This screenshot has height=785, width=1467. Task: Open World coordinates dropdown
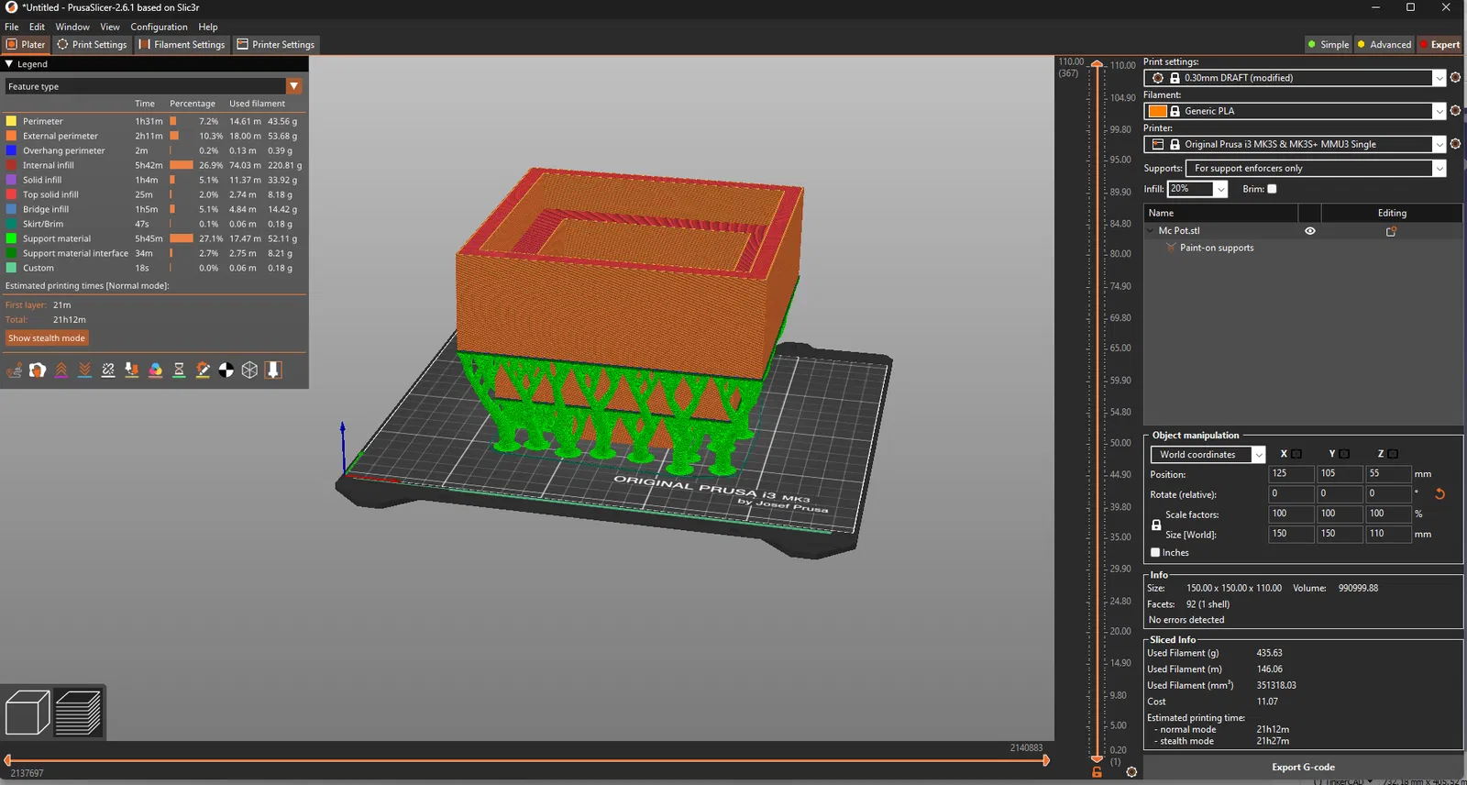click(x=1258, y=455)
